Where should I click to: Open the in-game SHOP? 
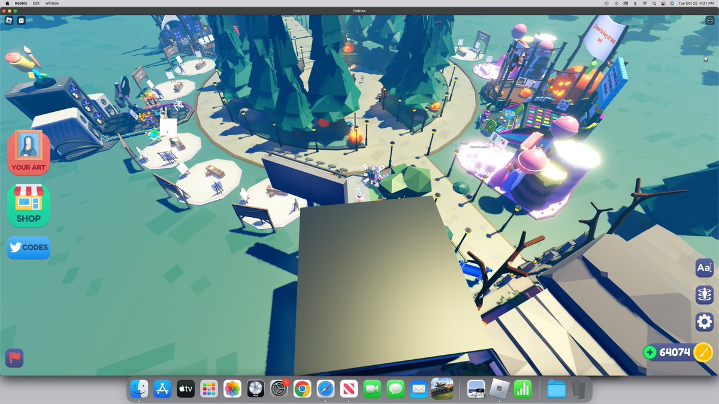28,205
